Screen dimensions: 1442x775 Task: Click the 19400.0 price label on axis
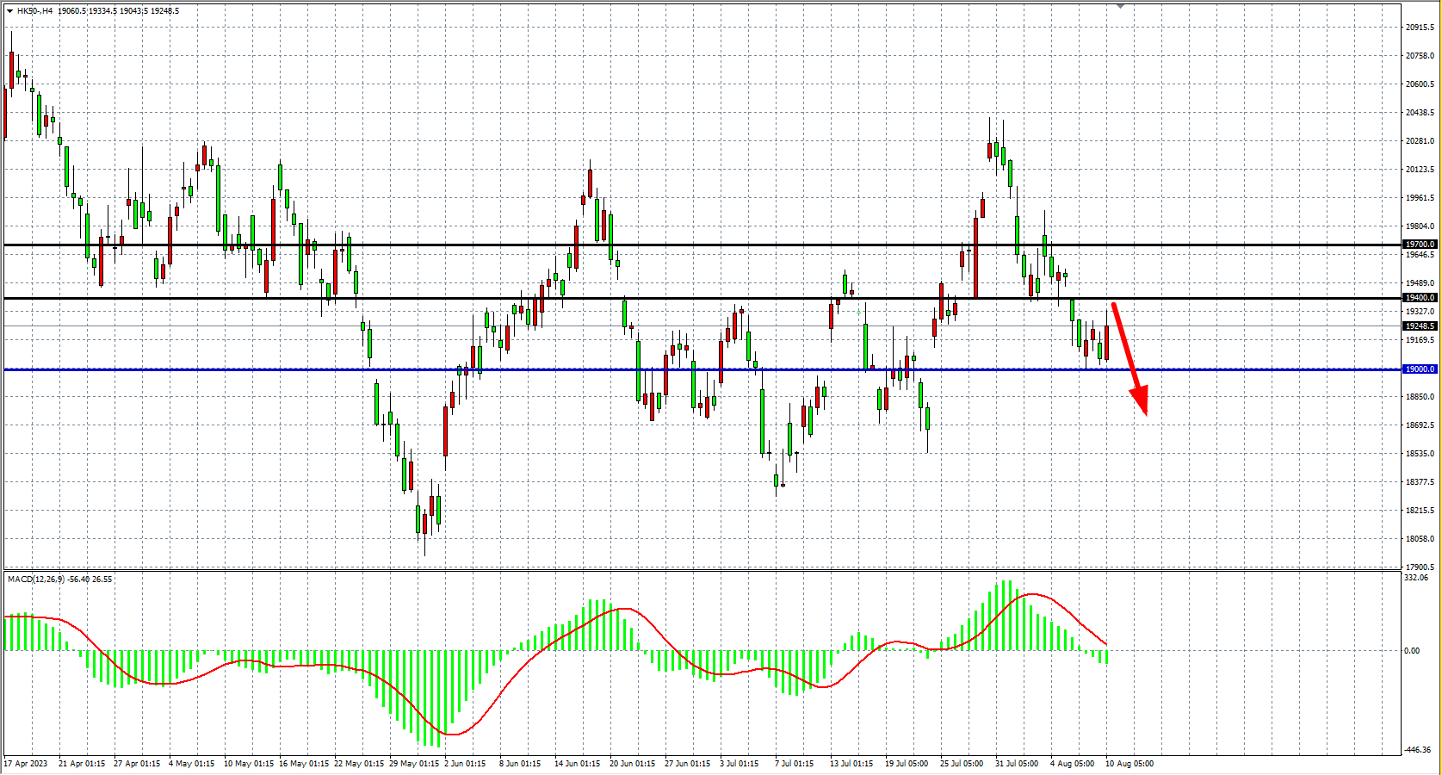pyautogui.click(x=1420, y=298)
